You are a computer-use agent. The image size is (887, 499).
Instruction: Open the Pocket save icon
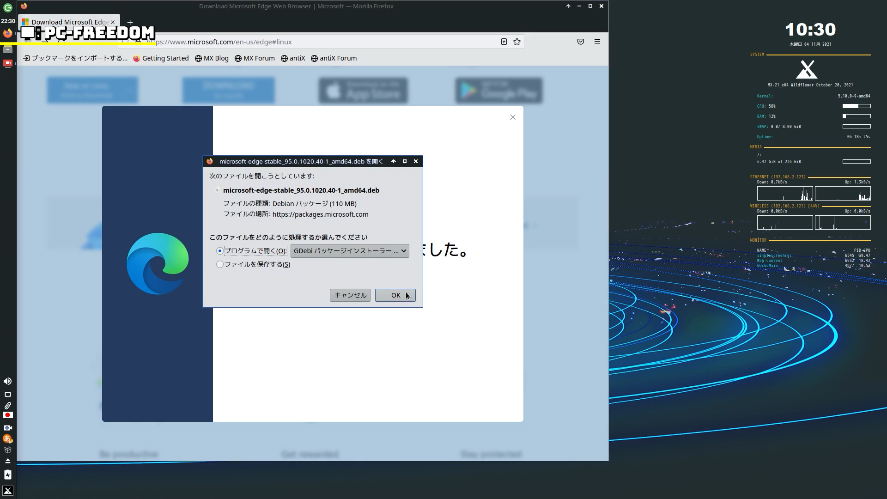581,42
